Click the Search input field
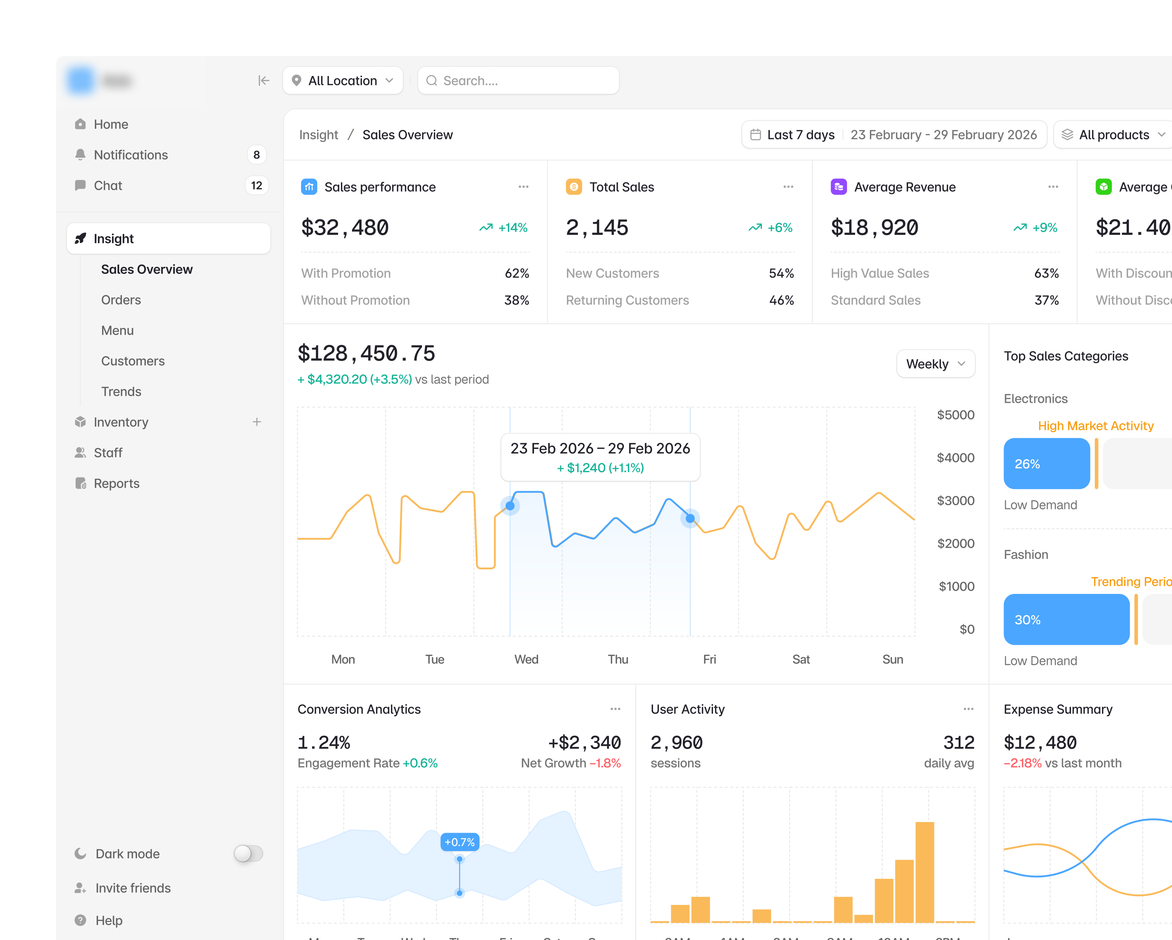This screenshot has height=940, width=1172. [519, 80]
